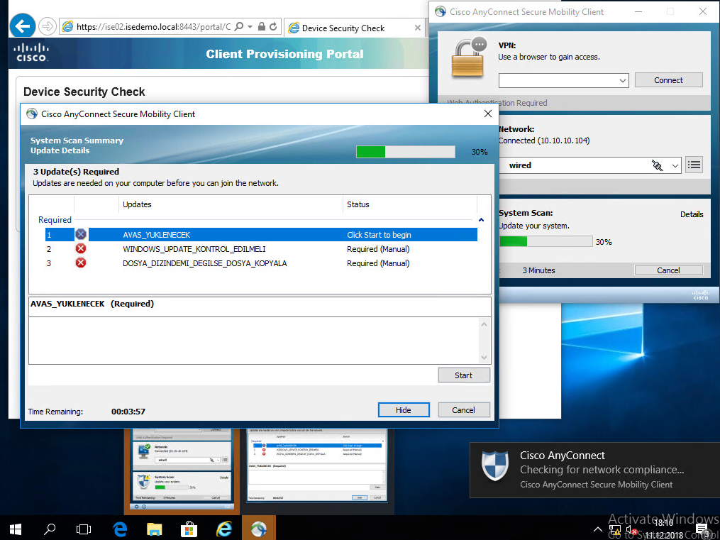The image size is (720, 540).
Task: Click Start to begin the AVAS_YUKLENECEK update
Action: coord(464,375)
